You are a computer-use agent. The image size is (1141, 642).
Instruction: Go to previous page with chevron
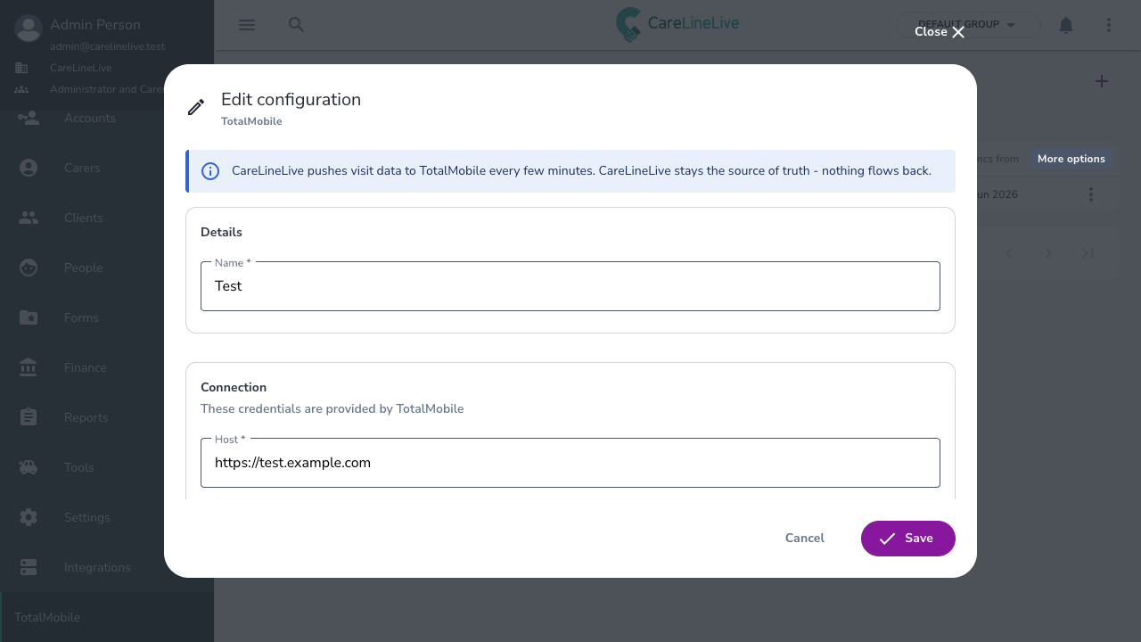pos(1009,253)
